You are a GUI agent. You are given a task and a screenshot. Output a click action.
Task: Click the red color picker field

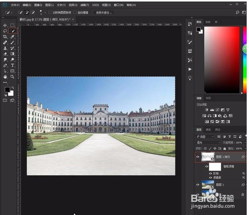pos(222,60)
